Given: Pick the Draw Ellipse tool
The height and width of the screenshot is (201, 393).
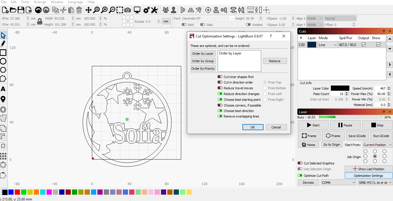Looking at the screenshot, I should pyautogui.click(x=3, y=61).
